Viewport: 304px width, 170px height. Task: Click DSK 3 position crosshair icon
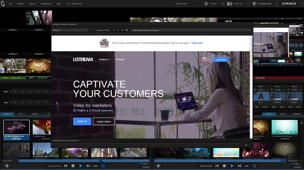272,90
